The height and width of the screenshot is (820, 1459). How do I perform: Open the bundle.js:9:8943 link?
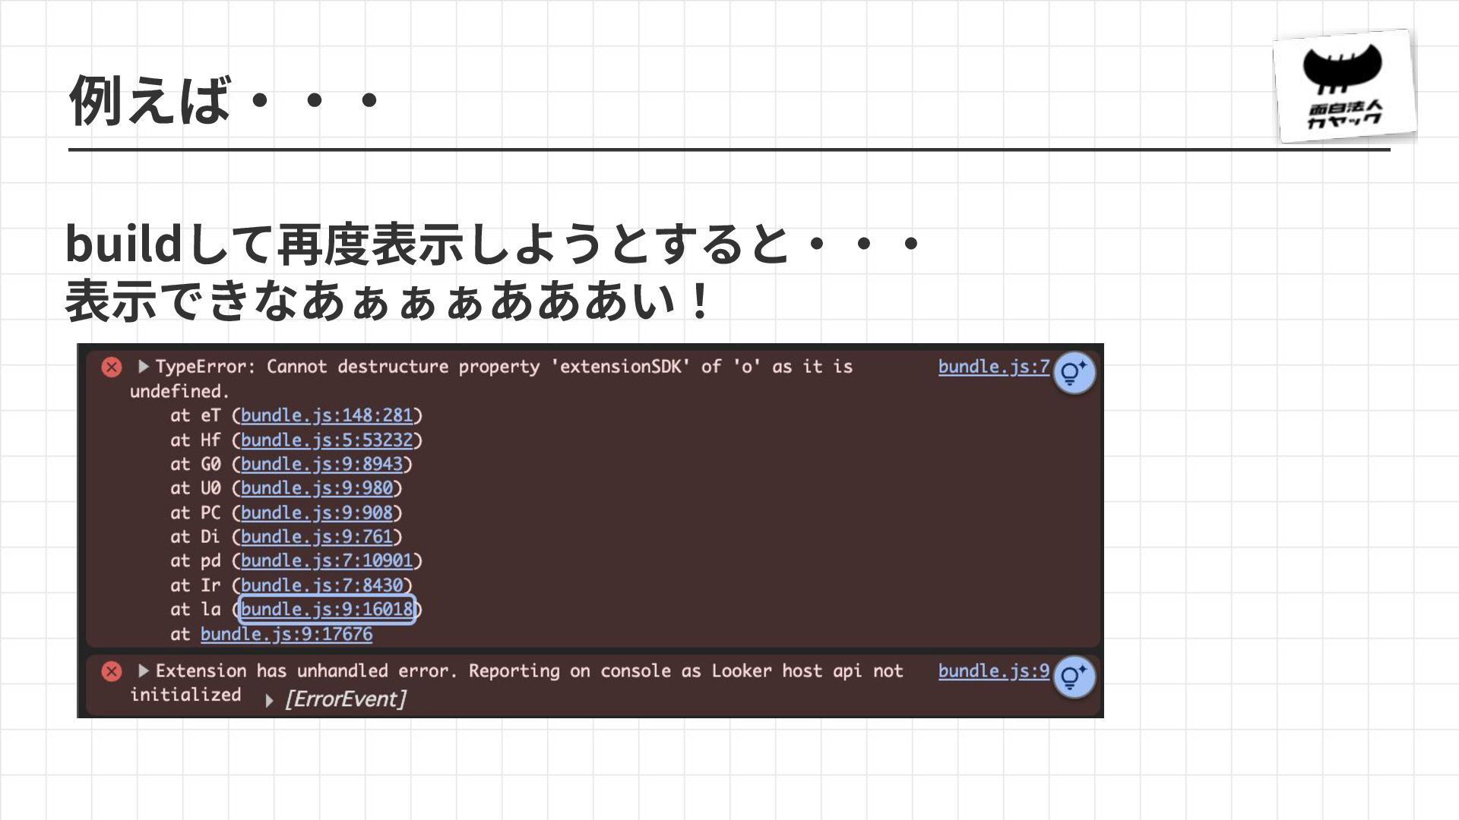pos(321,464)
